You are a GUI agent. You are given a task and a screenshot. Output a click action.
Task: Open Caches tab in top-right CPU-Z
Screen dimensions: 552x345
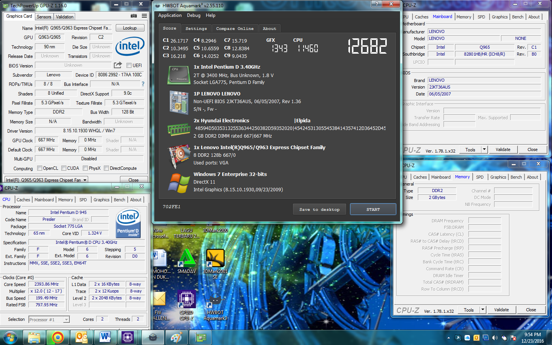tap(421, 17)
